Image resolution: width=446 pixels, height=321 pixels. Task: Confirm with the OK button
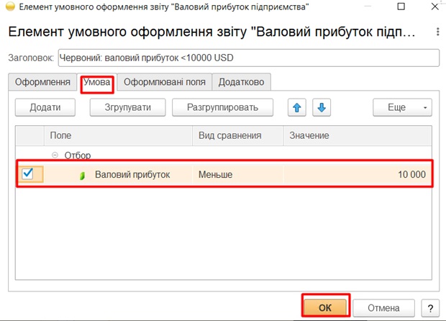pyautogui.click(x=324, y=307)
